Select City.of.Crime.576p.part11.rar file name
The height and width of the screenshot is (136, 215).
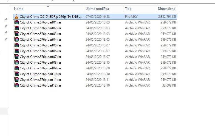[x=41, y=80]
